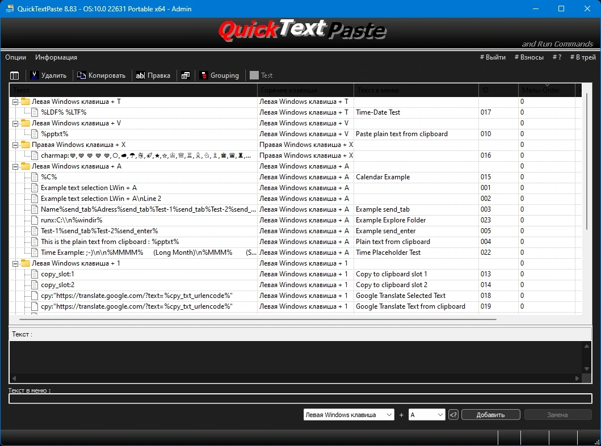The height and width of the screenshot is (446, 601).
Task: Click folder icon of Левая Windows клавиша + V
Action: [26, 123]
